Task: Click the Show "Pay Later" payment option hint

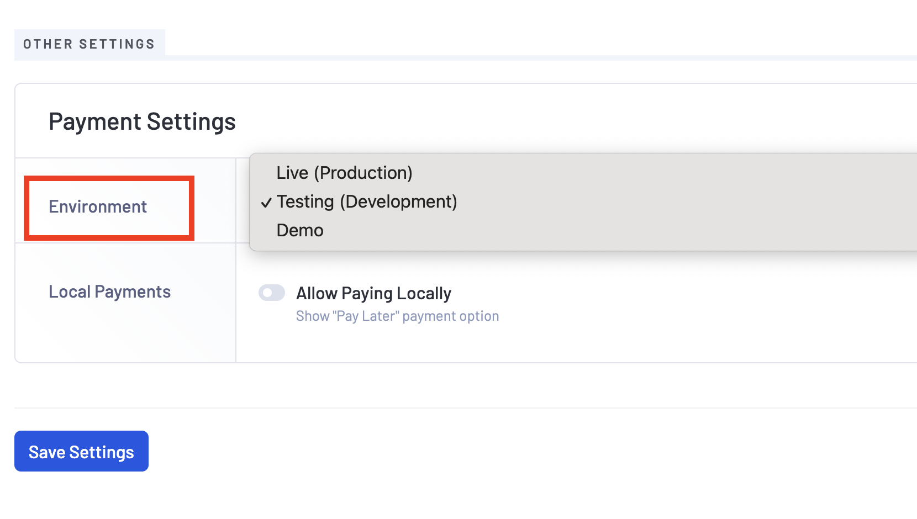Action: (x=398, y=316)
